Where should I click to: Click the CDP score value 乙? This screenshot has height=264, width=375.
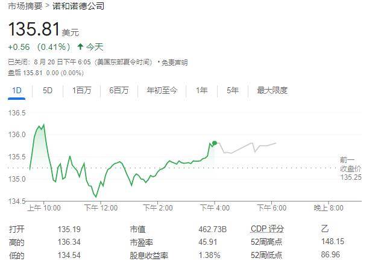tap(325, 229)
